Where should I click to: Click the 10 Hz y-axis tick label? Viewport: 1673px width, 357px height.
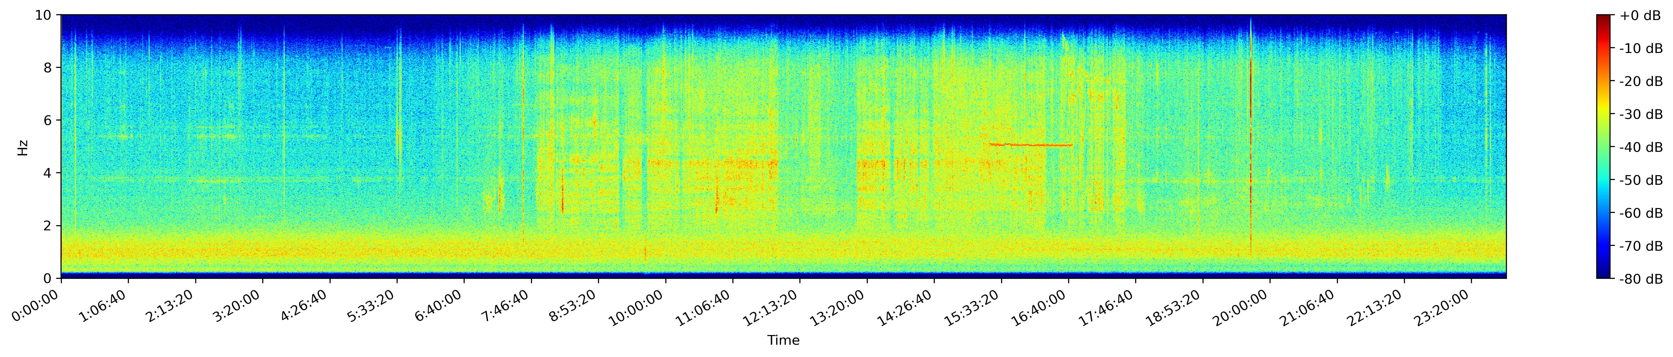(46, 15)
